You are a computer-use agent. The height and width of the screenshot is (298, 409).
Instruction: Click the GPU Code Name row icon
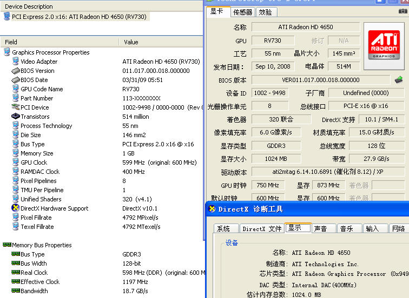click(x=16, y=89)
